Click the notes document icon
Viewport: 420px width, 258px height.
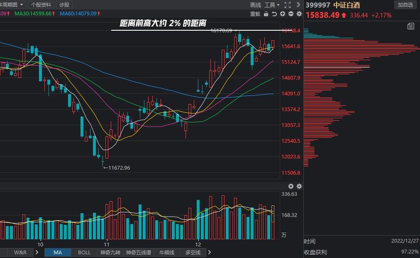(410, 27)
